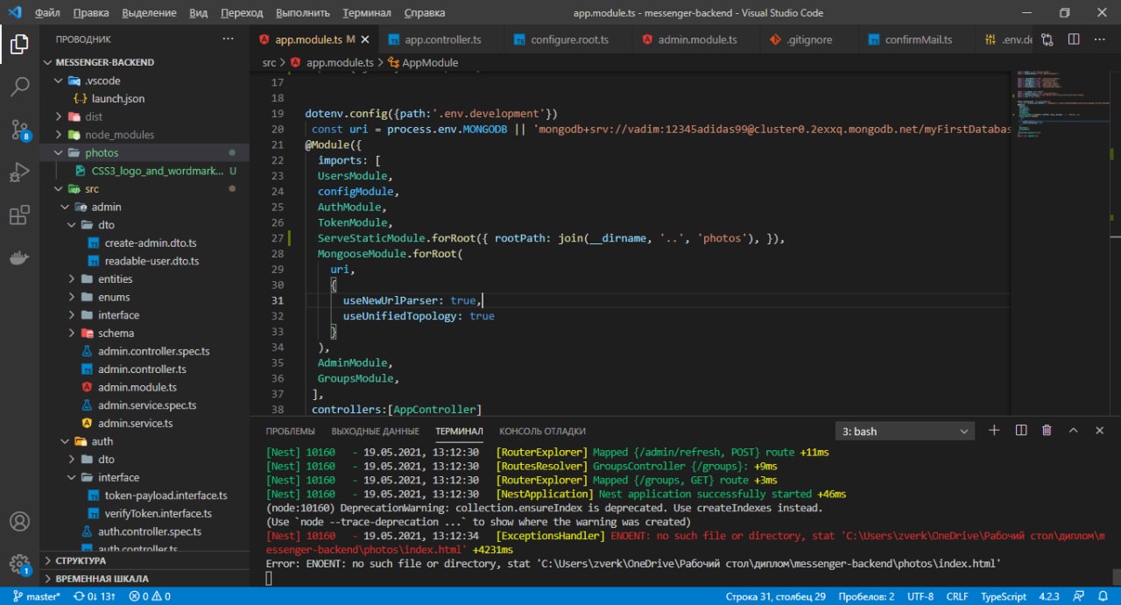
Task: Click the Manage gear icon
Action: (x=19, y=563)
